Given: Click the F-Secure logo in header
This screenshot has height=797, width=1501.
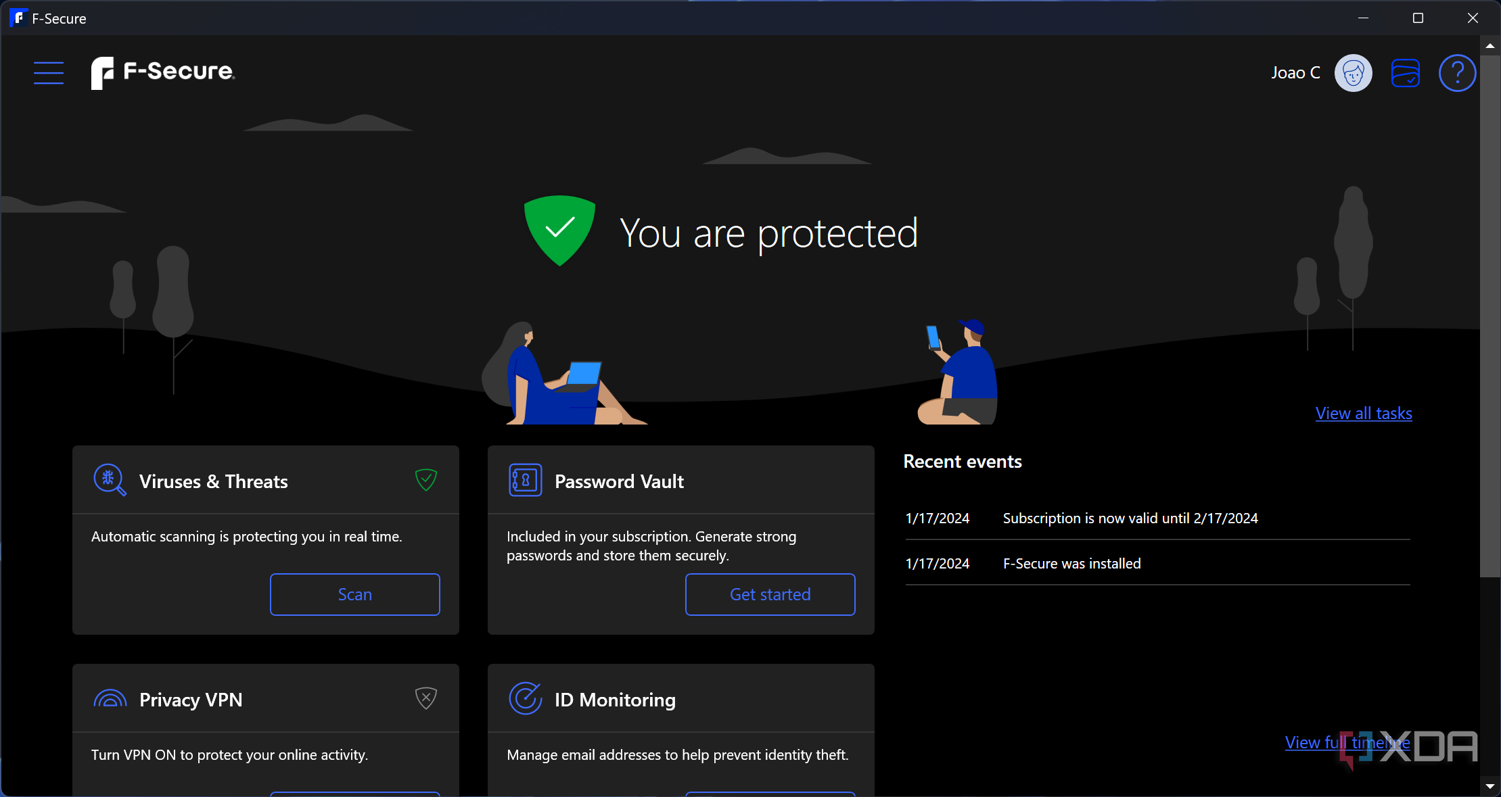Looking at the screenshot, I should (163, 72).
